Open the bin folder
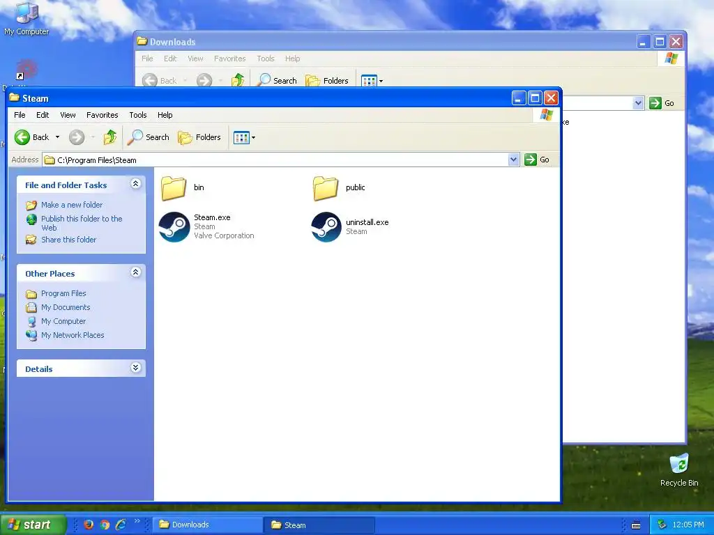The width and height of the screenshot is (714, 535). click(x=174, y=188)
